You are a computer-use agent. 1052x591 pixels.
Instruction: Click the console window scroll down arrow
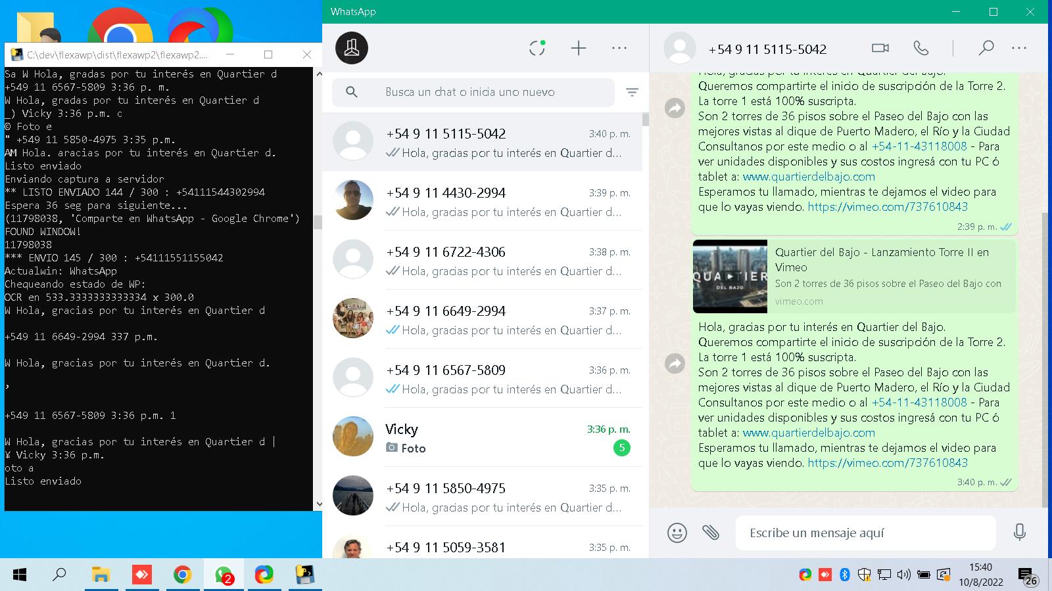(x=319, y=504)
